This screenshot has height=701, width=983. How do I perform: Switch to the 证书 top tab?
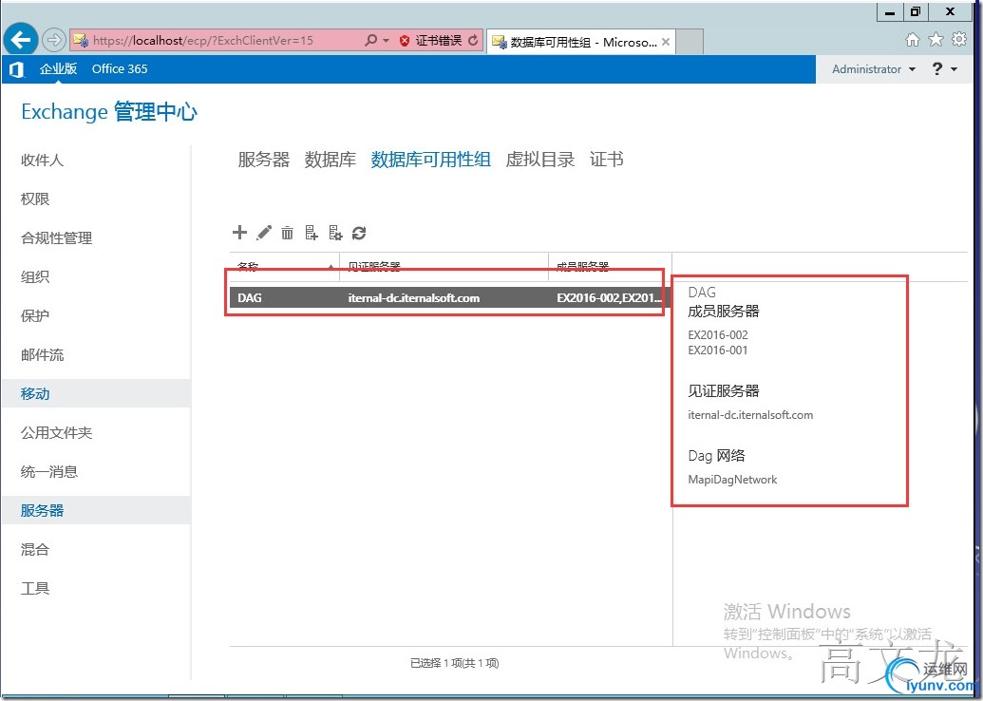606,160
